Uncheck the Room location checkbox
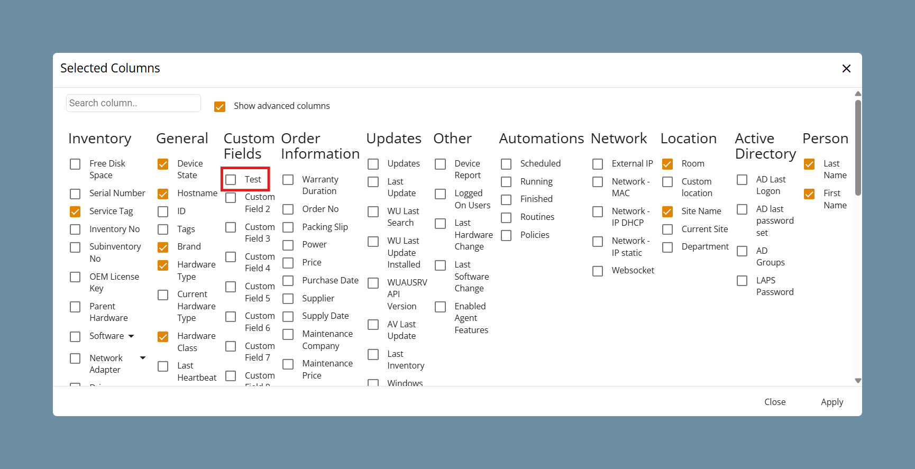 (x=667, y=164)
